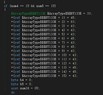Click the value 63 on the + 2 line
Screen dimensions: 103x95
(x=73, y=22)
